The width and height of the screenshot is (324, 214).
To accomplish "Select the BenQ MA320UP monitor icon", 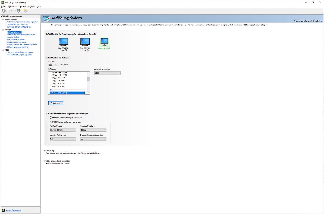I will pyautogui.click(x=104, y=42).
